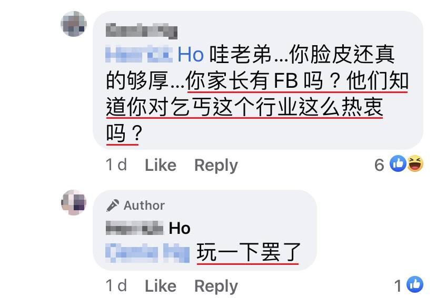This screenshot has width=436, height=298.
Task: Reply to the first comment
Action: click(x=216, y=166)
